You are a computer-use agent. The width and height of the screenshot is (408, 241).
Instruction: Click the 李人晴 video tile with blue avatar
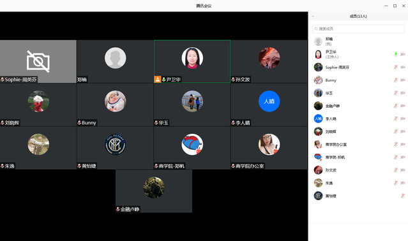(269, 105)
